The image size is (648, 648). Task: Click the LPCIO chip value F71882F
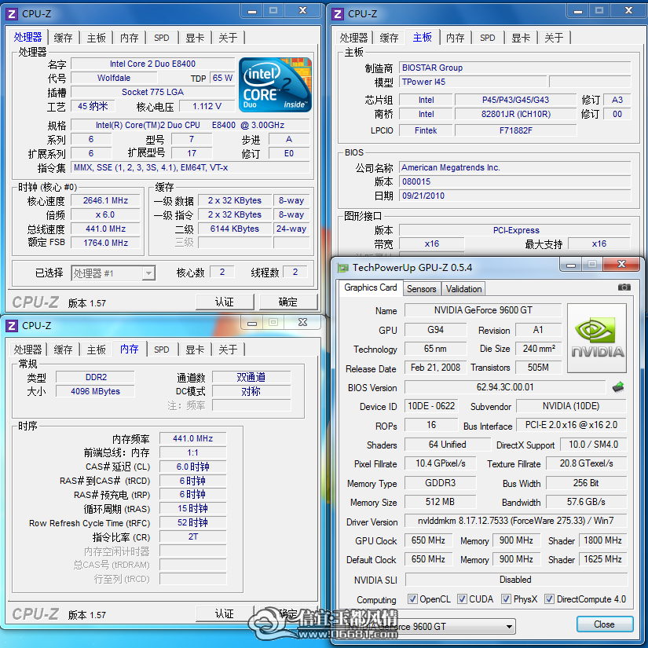pyautogui.click(x=515, y=130)
